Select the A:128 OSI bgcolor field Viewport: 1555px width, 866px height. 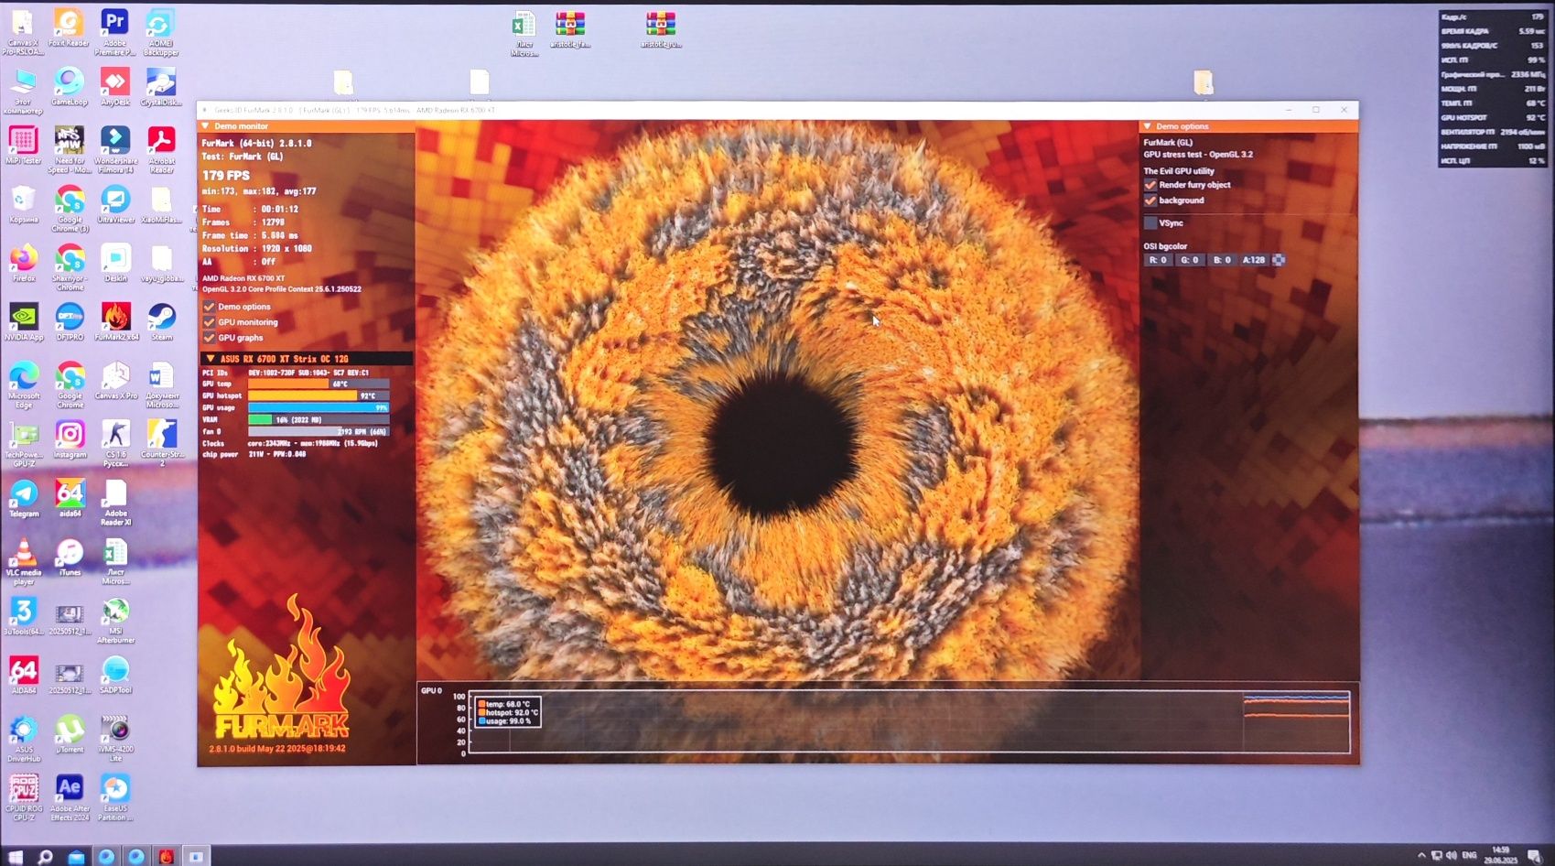point(1254,260)
